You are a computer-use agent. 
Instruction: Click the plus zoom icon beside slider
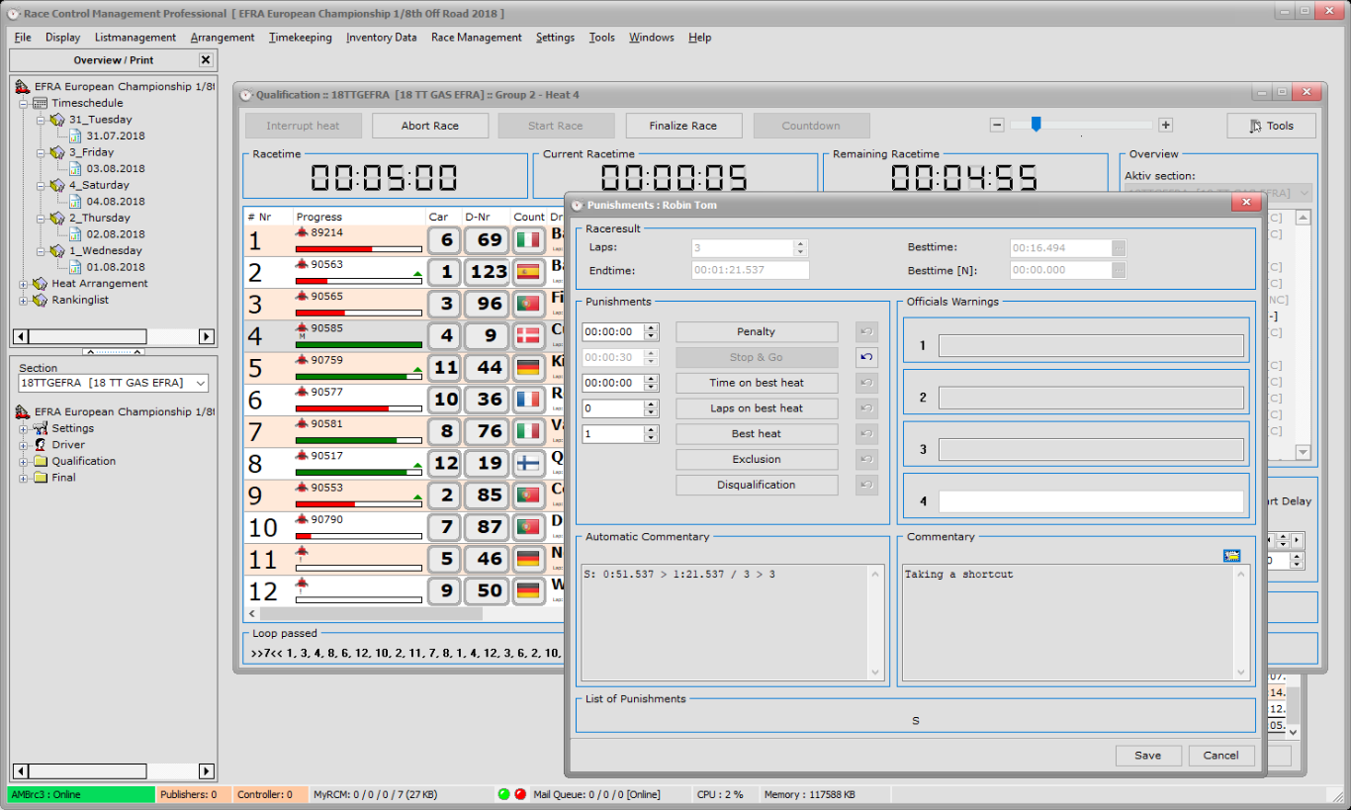1166,126
